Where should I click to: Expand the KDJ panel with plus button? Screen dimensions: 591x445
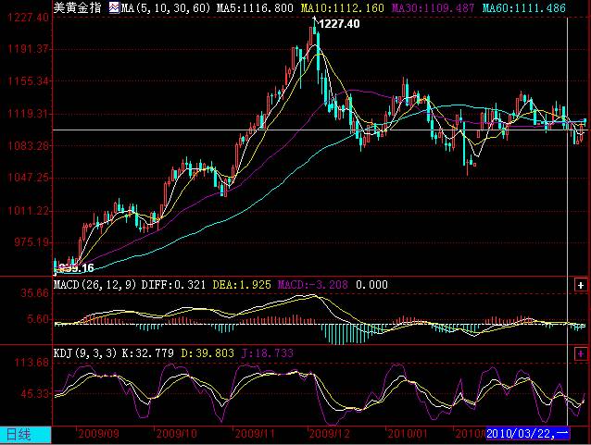click(x=581, y=354)
